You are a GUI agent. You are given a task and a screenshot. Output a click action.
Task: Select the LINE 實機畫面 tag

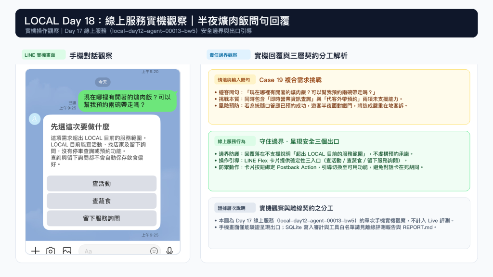point(44,55)
